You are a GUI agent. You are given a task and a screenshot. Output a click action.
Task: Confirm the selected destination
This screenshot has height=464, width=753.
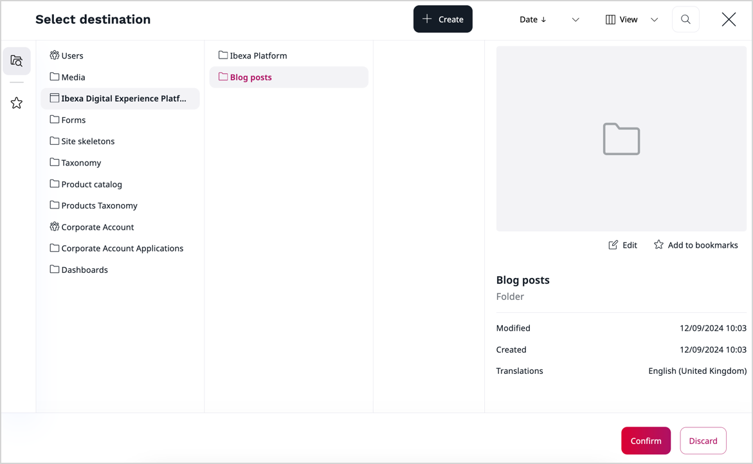(646, 441)
